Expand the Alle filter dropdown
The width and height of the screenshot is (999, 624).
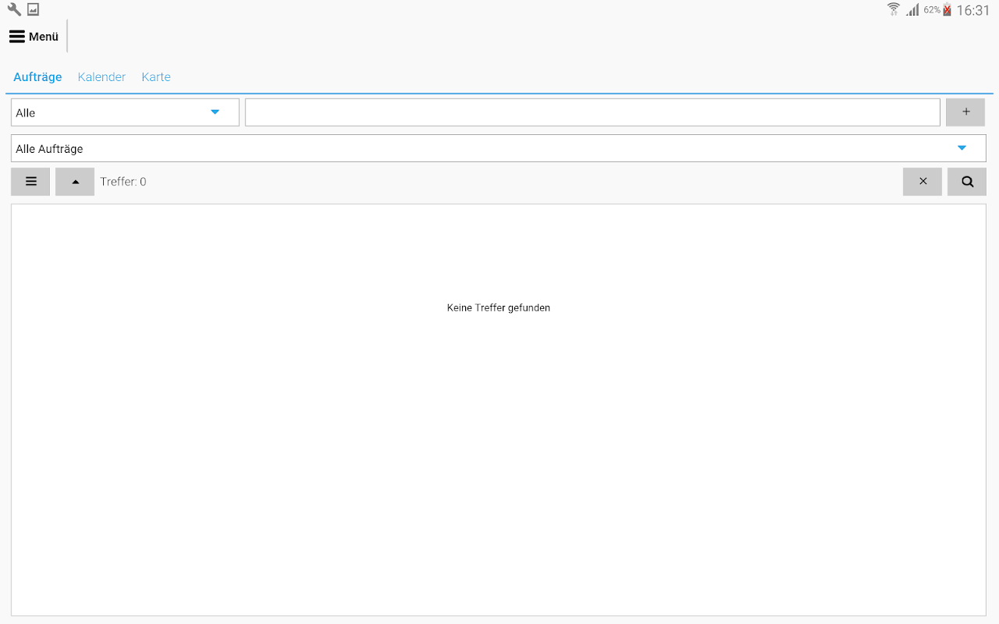pos(125,112)
